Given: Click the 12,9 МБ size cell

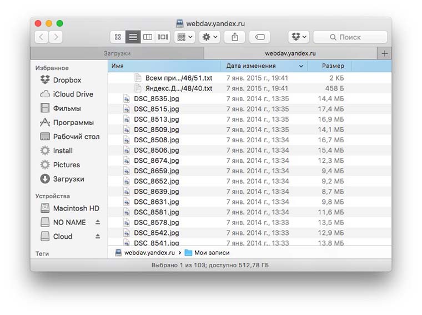Looking at the screenshot, I should (x=331, y=233).
